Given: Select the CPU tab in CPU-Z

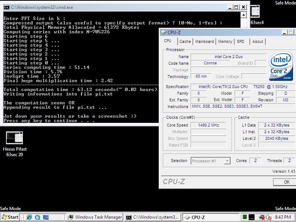Looking at the screenshot, I should point(168,41).
